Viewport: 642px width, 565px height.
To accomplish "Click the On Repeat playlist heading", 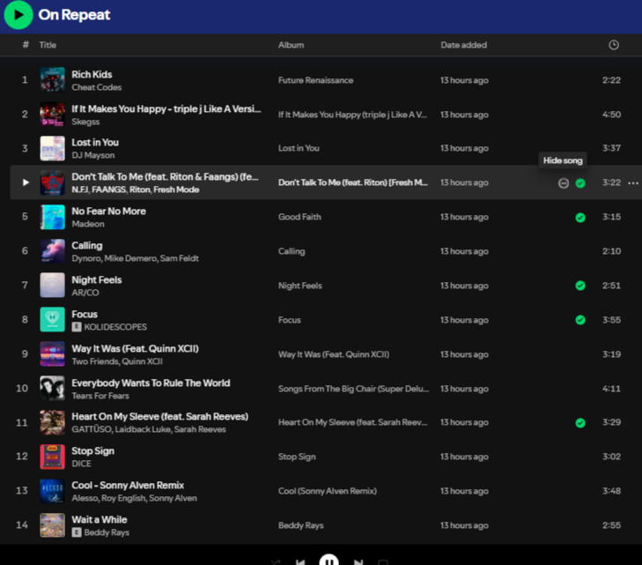I will 74,15.
